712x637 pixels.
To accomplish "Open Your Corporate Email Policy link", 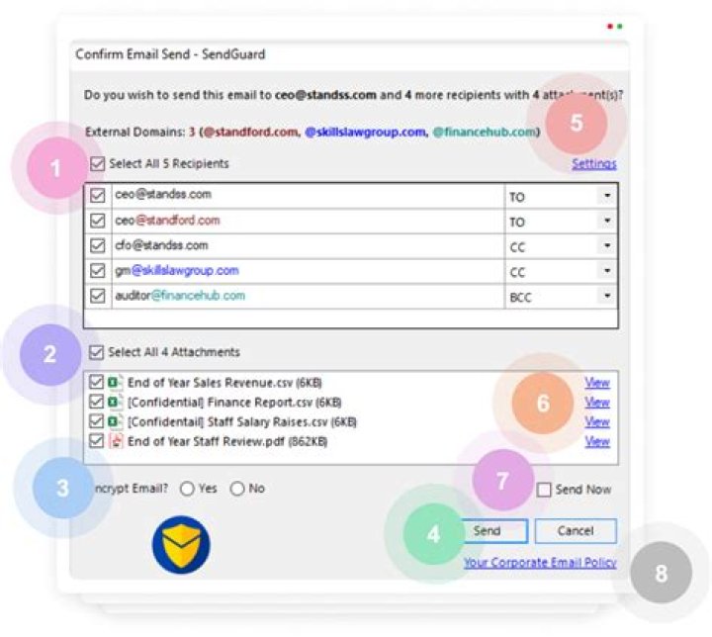I will tap(540, 563).
